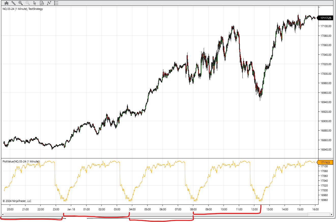The image size is (336, 222).
Task: Click the black 17117.25 current price marker
Action: [325, 18]
